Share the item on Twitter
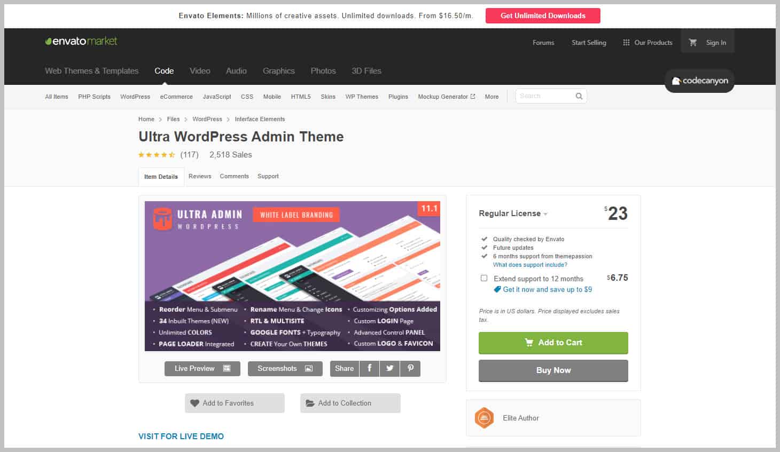This screenshot has width=780, height=452. pos(389,368)
